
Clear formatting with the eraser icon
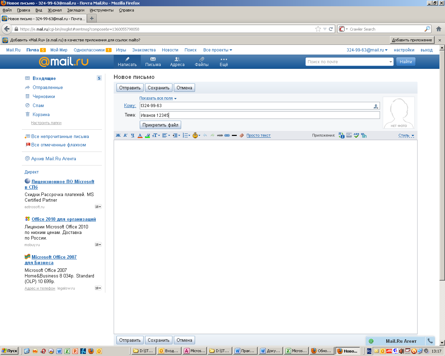242,135
